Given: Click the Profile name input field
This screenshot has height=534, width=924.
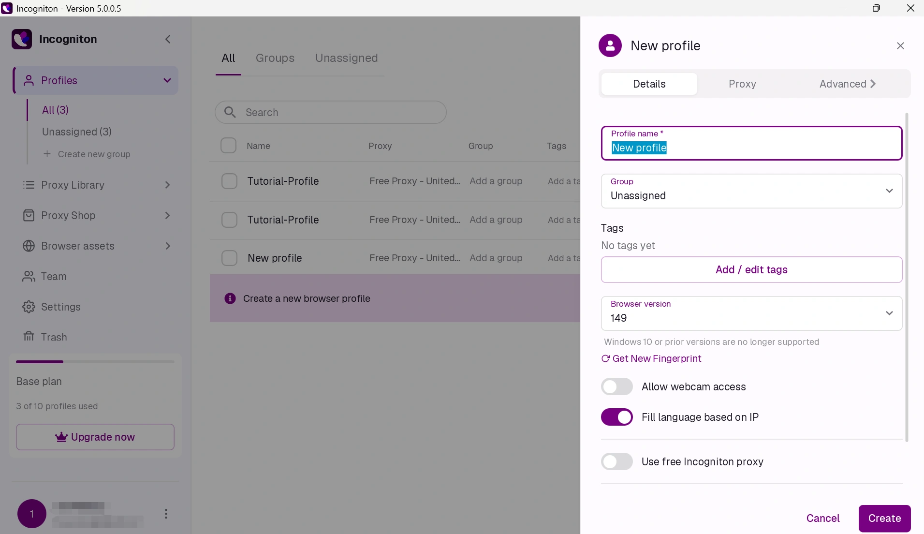Looking at the screenshot, I should pyautogui.click(x=751, y=143).
